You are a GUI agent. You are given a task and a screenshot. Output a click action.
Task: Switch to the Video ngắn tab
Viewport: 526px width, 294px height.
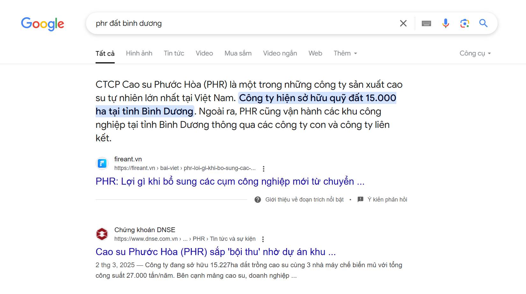coord(280,53)
